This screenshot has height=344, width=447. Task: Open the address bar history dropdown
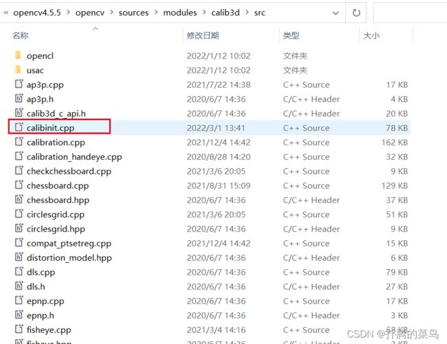pyautogui.click(x=336, y=13)
